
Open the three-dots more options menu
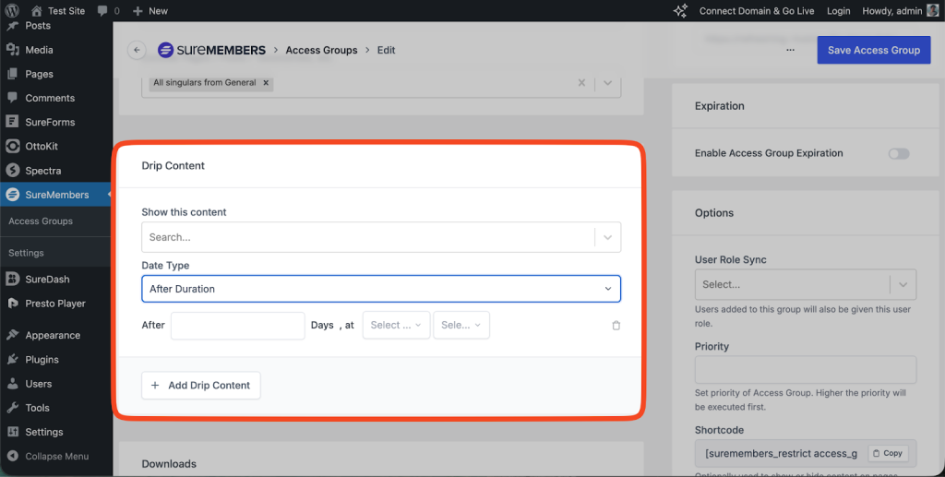pos(791,50)
